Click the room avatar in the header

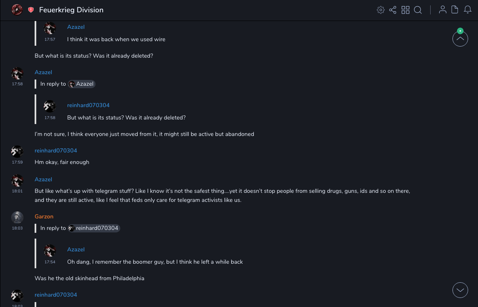(17, 10)
